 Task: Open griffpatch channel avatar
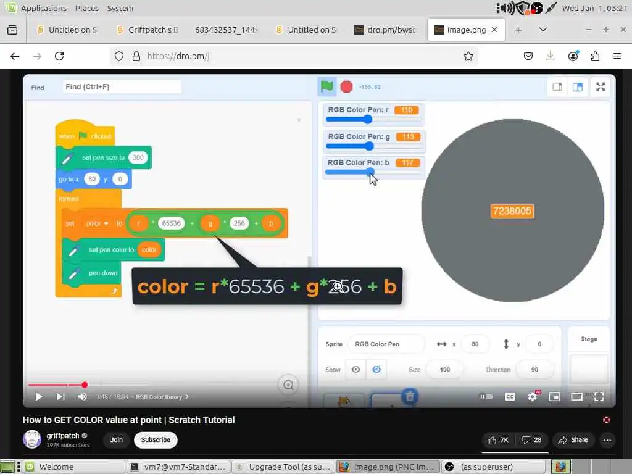click(32, 439)
